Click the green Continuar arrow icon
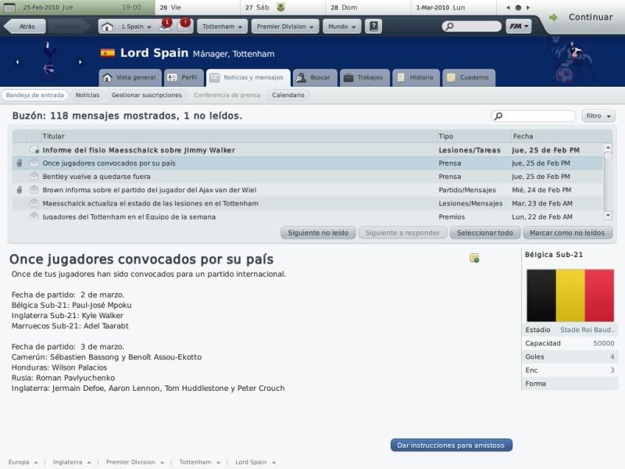The width and height of the screenshot is (625, 469). tap(553, 17)
